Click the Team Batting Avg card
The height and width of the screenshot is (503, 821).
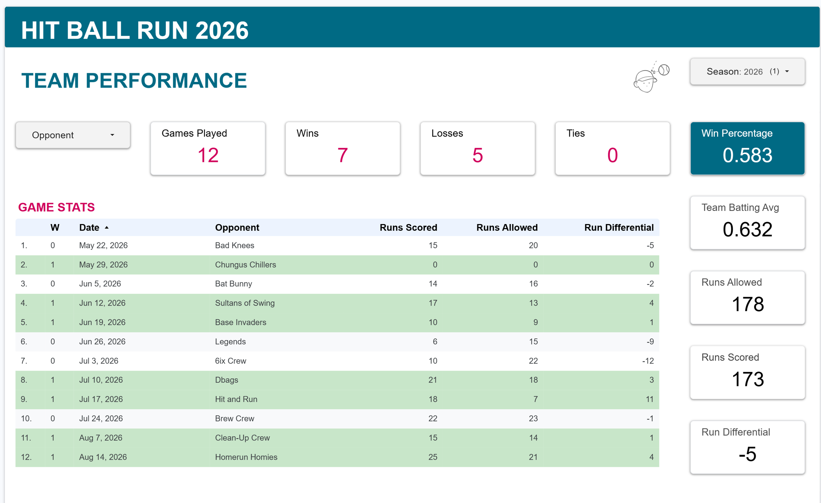click(x=747, y=223)
